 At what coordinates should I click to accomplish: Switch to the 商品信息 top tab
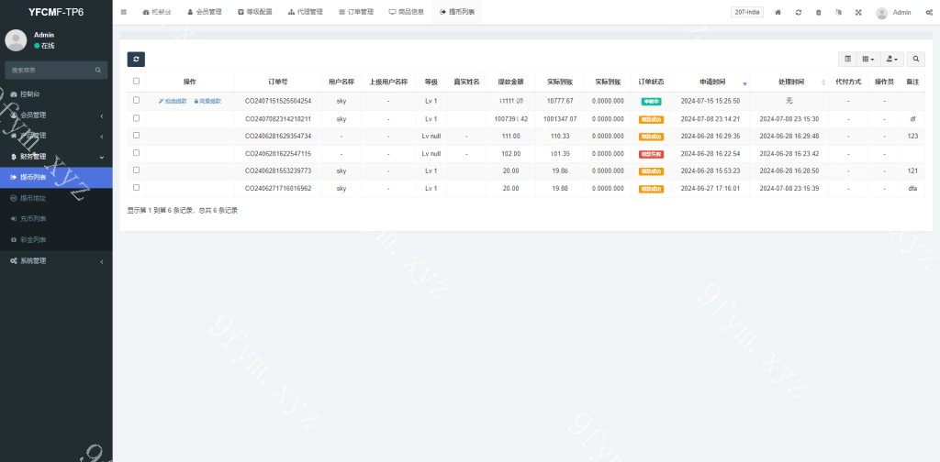coord(407,12)
